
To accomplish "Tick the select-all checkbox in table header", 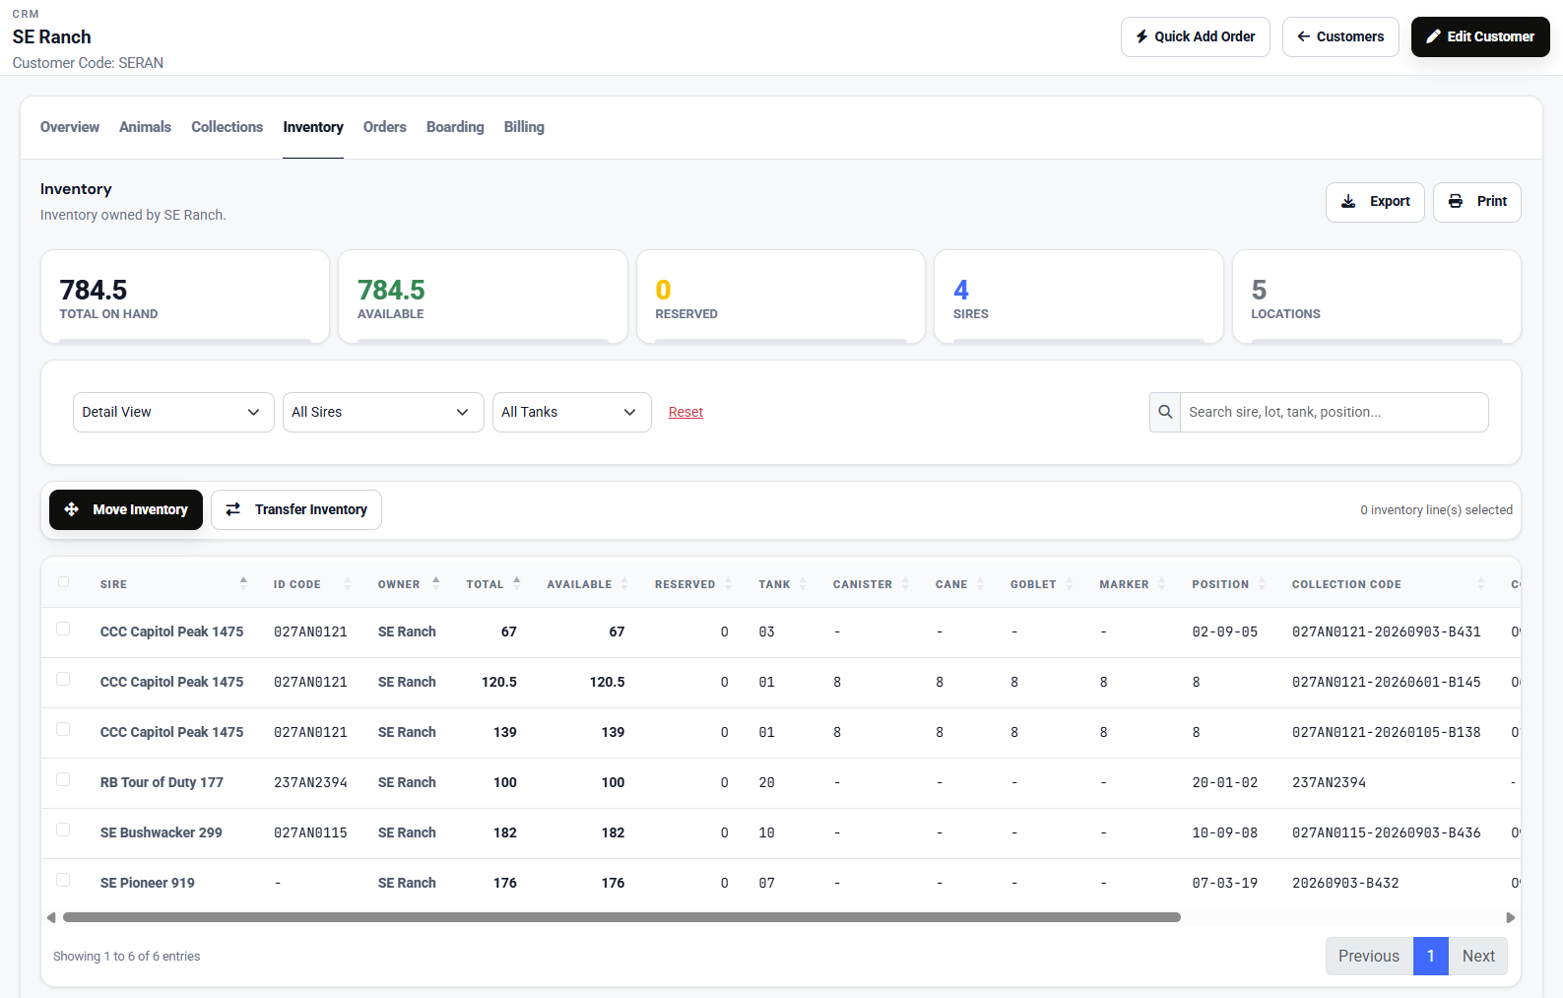I will click(64, 582).
